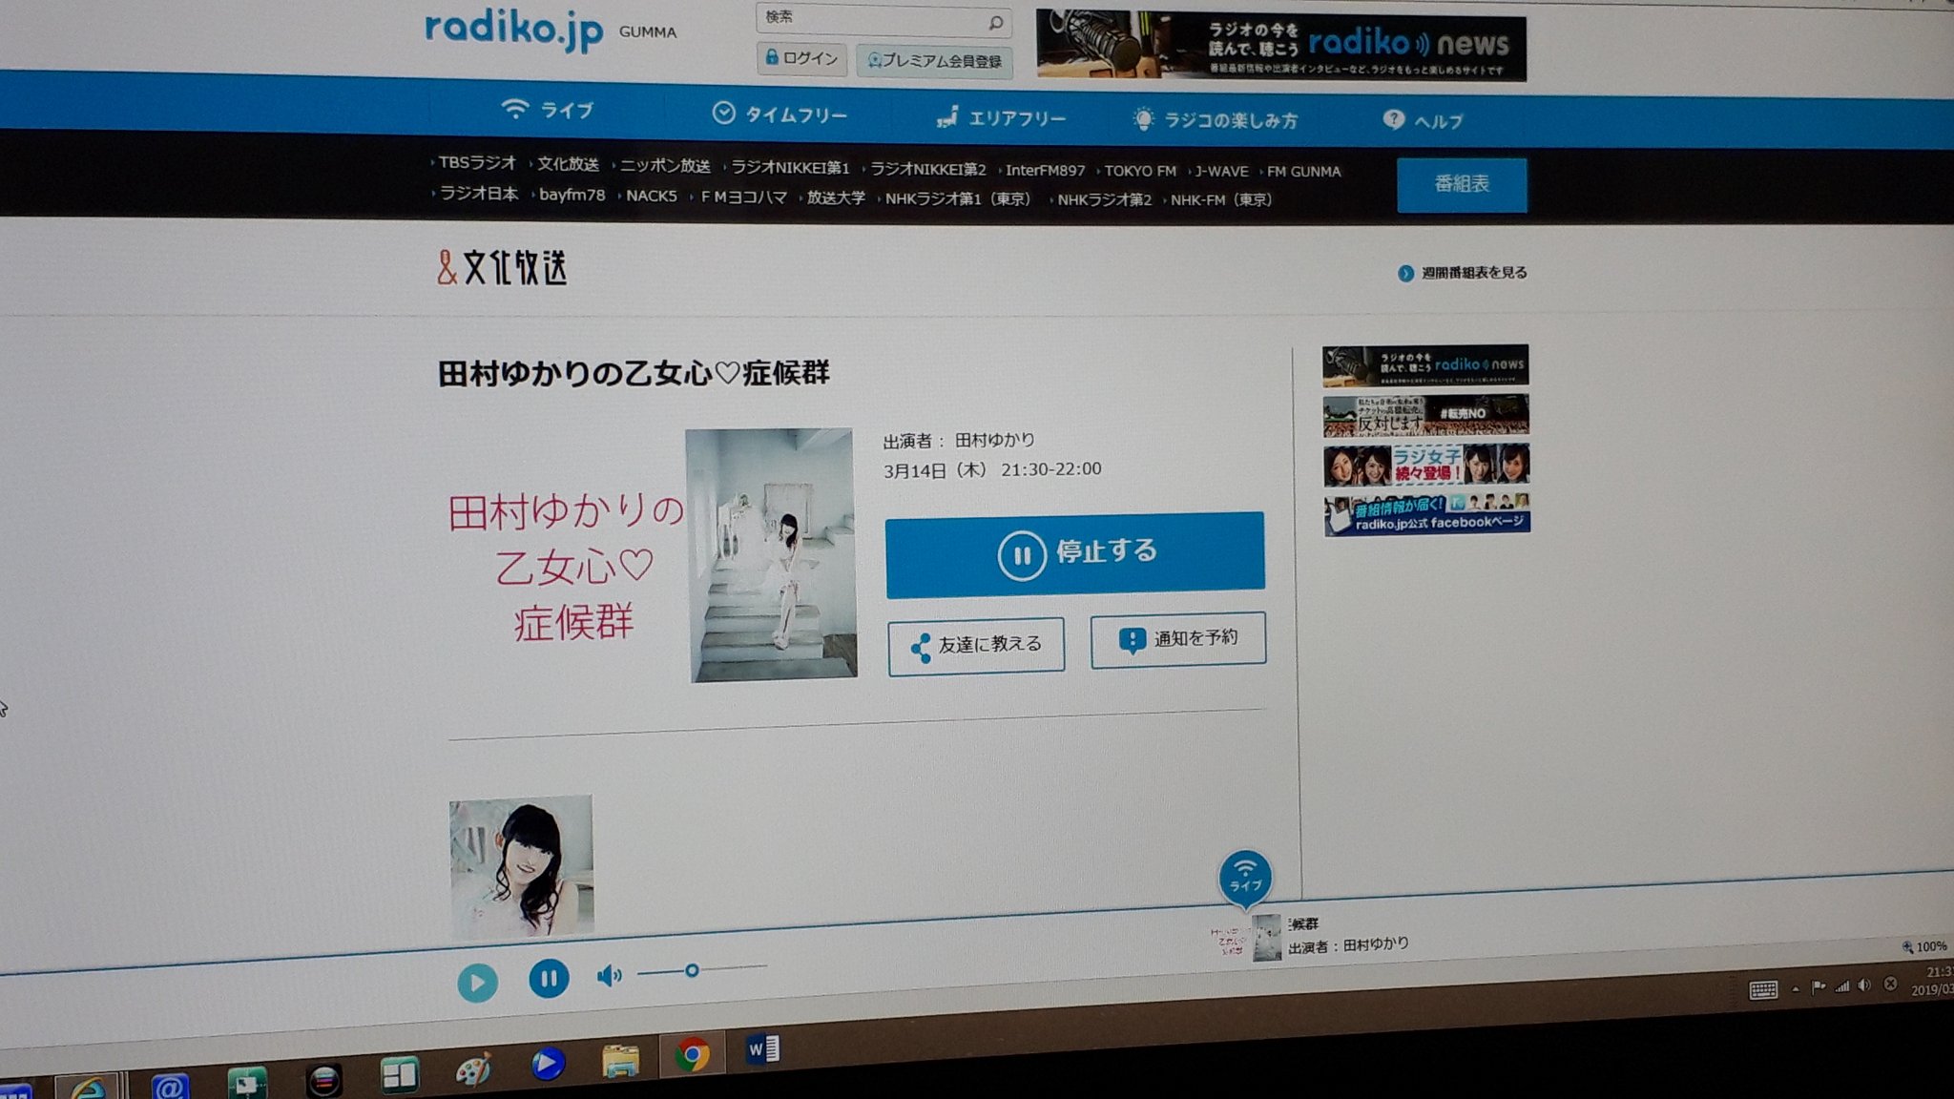Open Google Chrome from the taskbar
The height and width of the screenshot is (1099, 1954).
coord(692,1055)
